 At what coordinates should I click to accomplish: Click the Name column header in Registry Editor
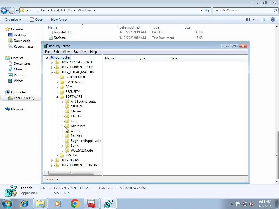120,58
